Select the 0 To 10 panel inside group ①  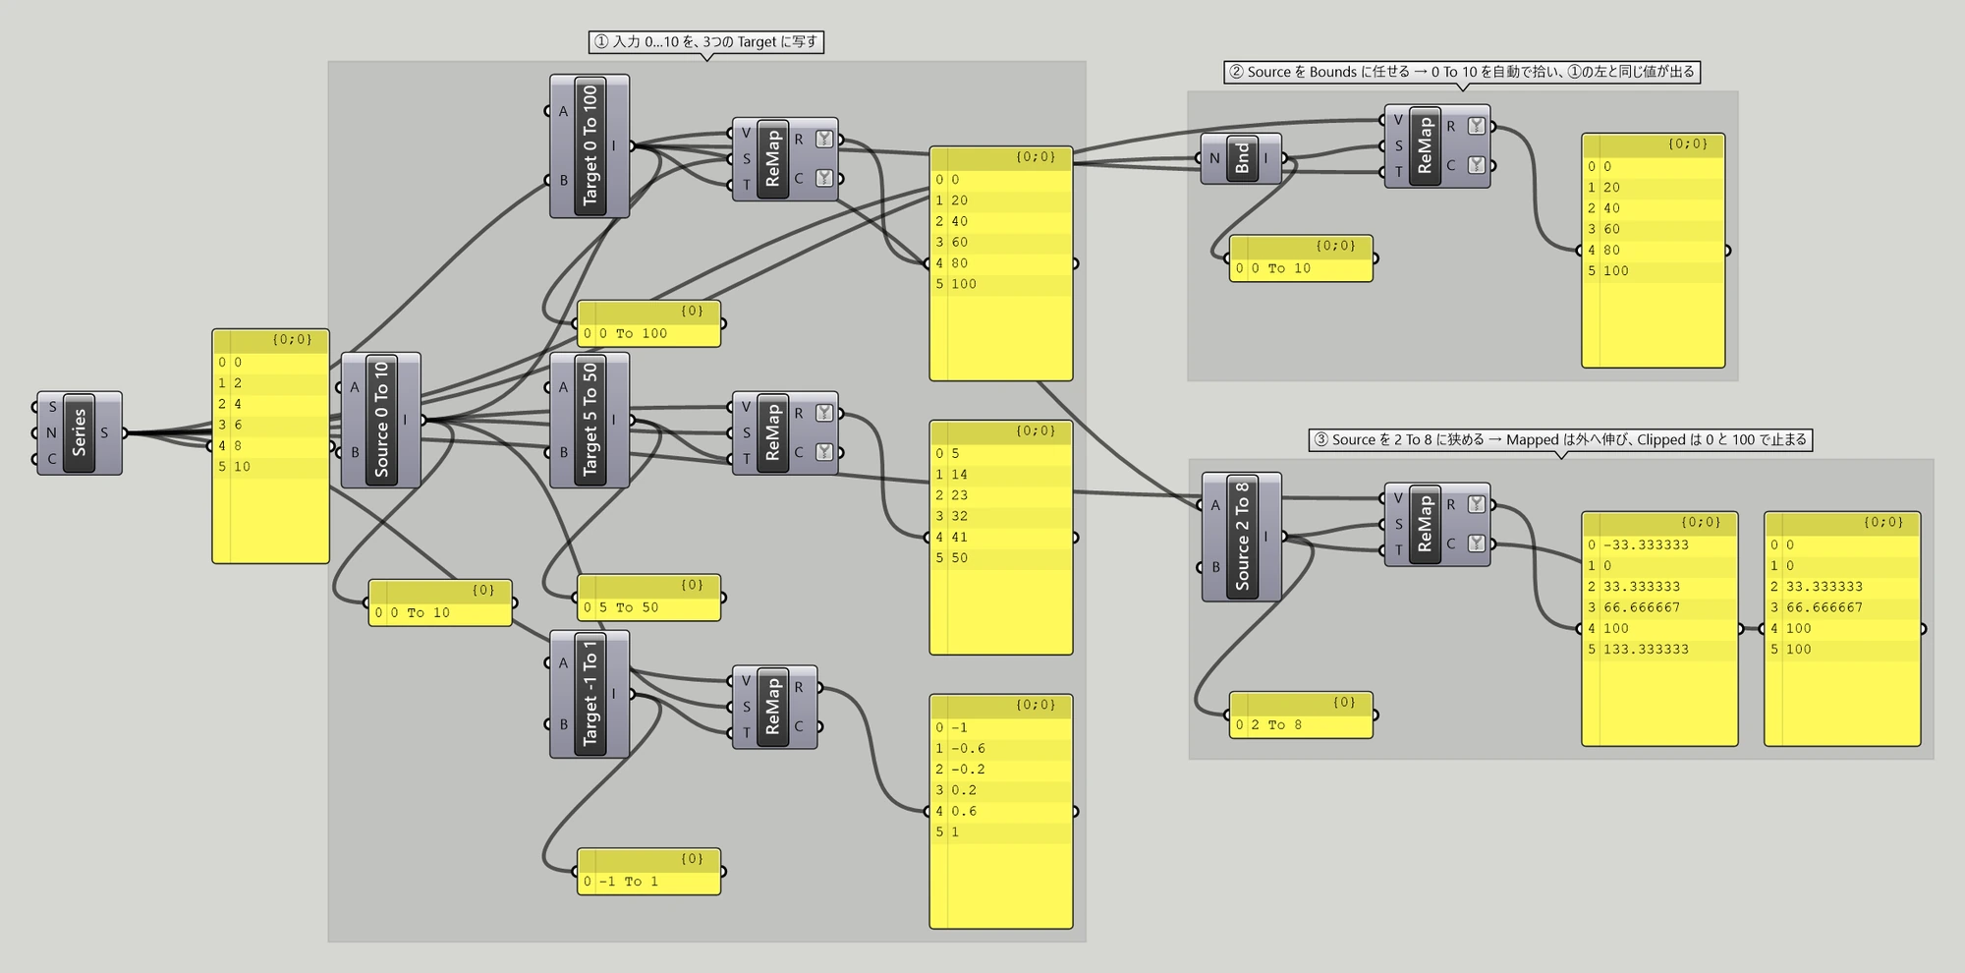440,602
